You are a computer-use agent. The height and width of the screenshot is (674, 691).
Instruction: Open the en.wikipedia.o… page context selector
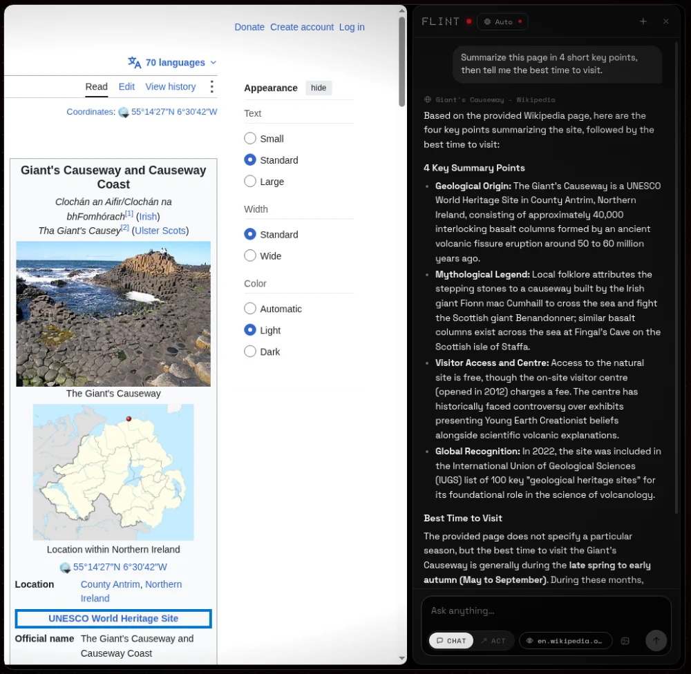tap(566, 641)
